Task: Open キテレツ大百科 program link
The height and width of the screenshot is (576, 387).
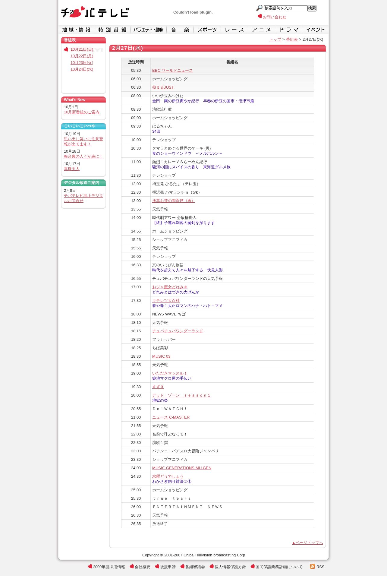Action: click(x=166, y=301)
